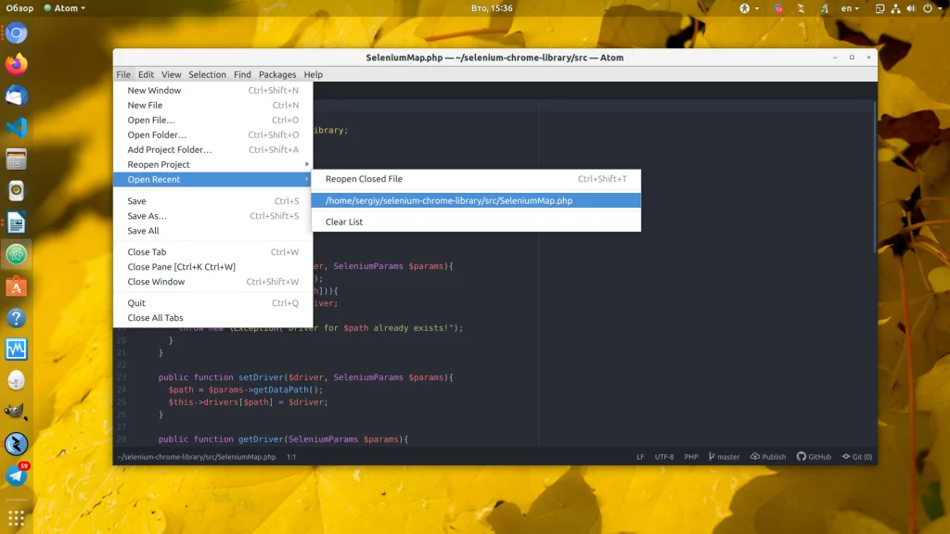Click the Publish cloud icon in status bar
950x534 pixels.
click(x=755, y=457)
